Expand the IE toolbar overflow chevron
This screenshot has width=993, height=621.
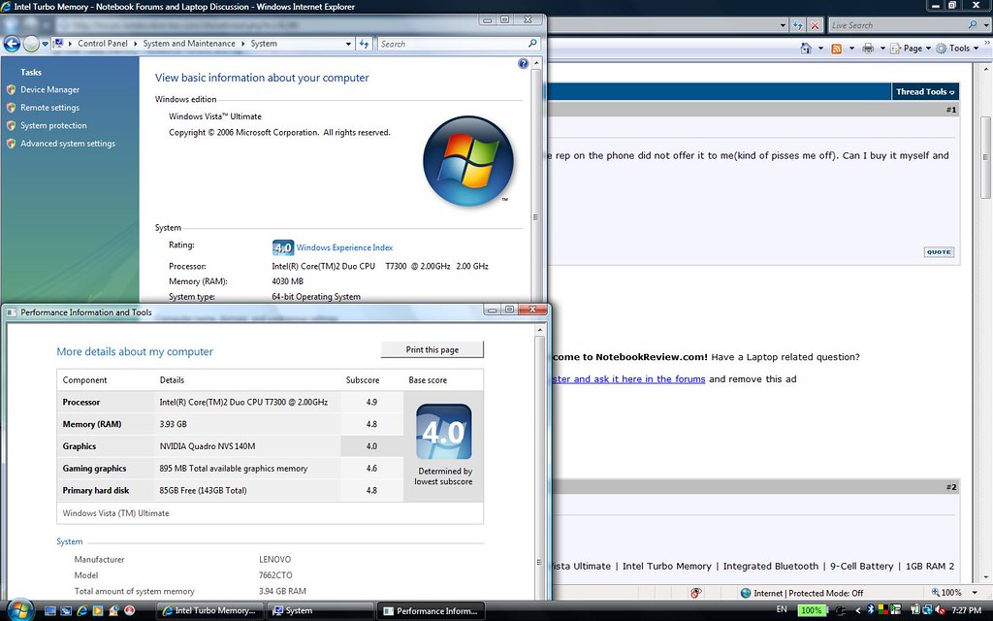click(x=986, y=44)
